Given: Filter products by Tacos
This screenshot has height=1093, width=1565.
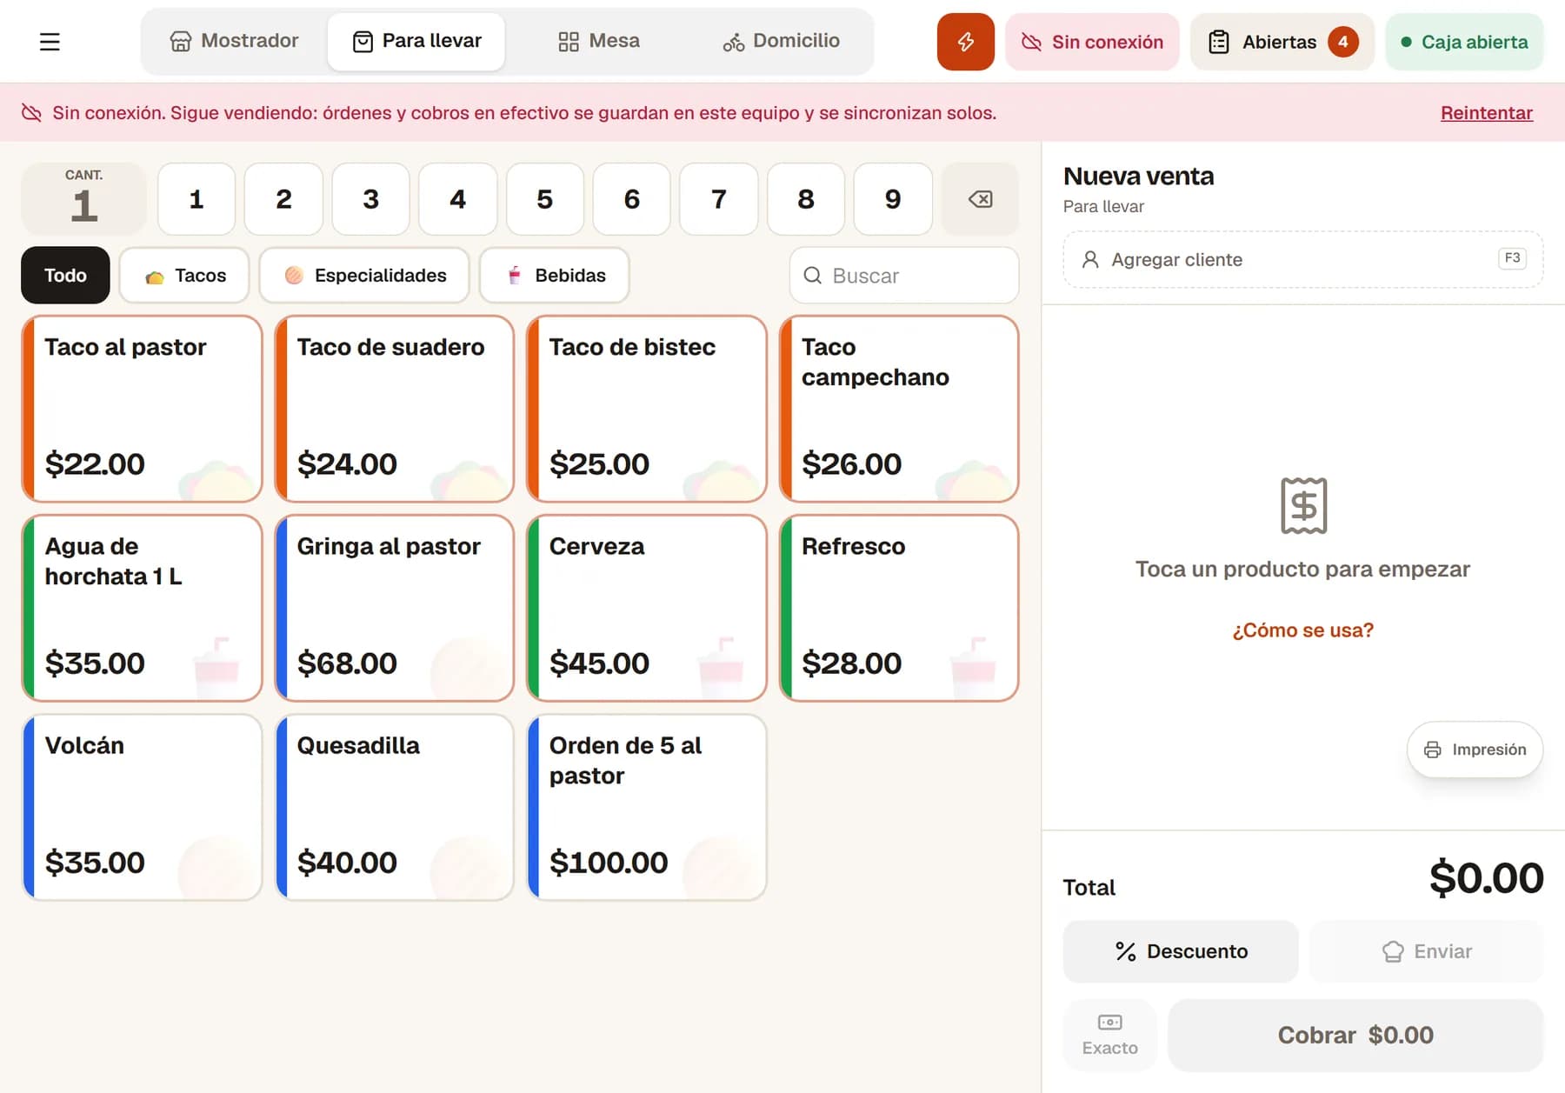Looking at the screenshot, I should click(x=184, y=276).
